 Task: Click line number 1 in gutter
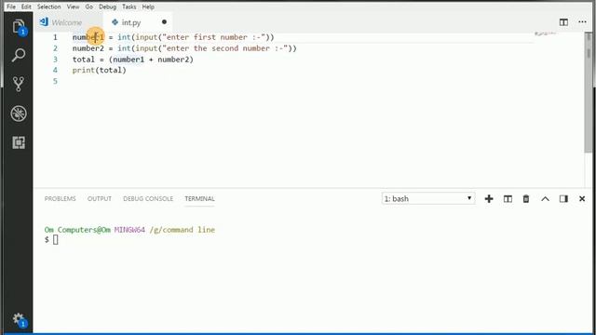[55, 37]
